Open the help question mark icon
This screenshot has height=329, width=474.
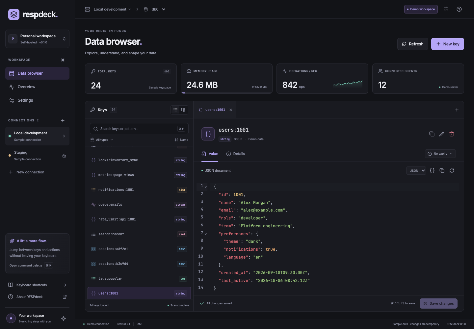pyautogui.click(x=459, y=9)
